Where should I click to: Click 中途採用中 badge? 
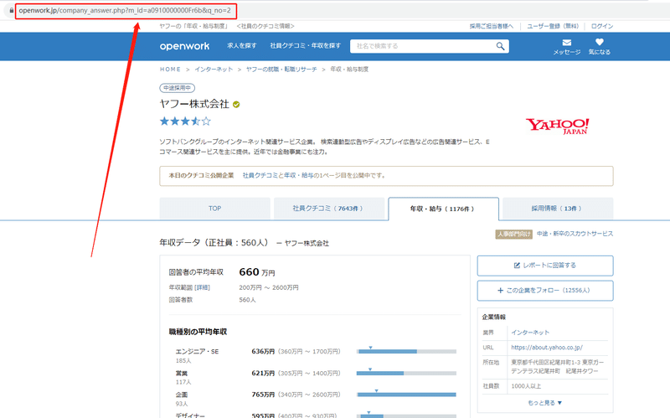coord(178,88)
